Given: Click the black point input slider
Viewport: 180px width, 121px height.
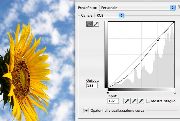Looking at the screenshot, I should click(108, 93).
